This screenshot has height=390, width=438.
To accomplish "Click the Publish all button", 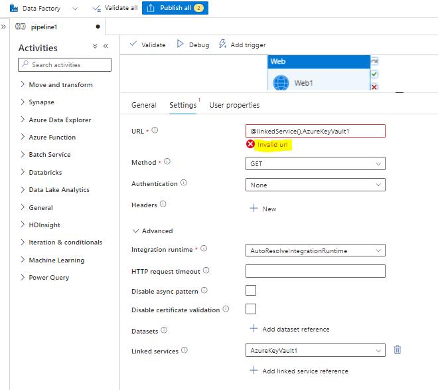I will click(175, 8).
